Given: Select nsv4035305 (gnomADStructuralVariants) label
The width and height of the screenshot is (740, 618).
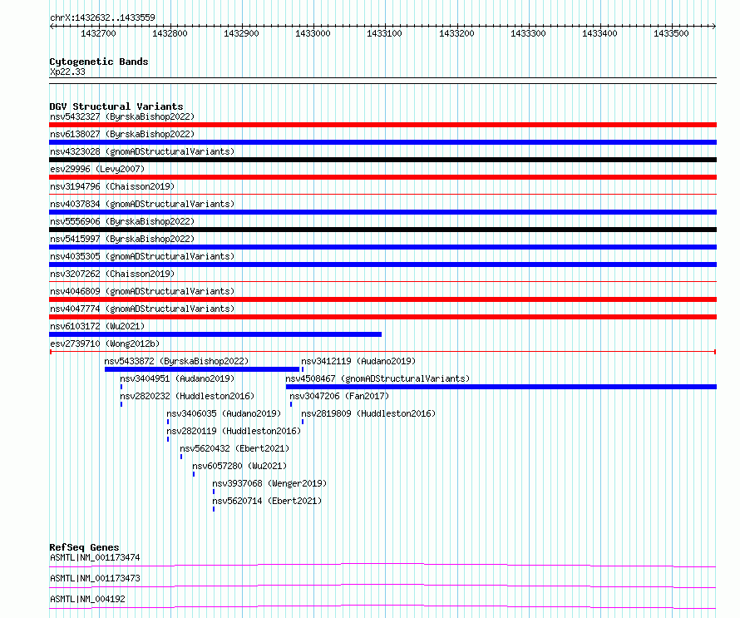Looking at the screenshot, I should pos(142,256).
